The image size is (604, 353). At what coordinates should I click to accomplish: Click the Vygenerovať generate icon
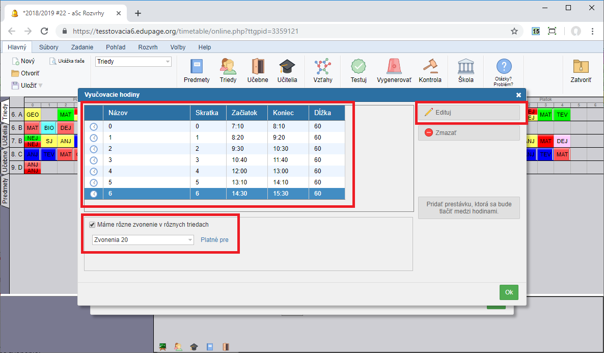394,71
